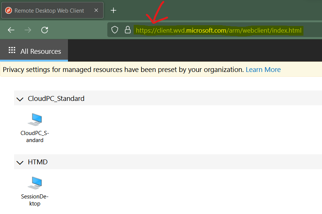Screen dimensions: 322x214
Task: Launch the CloudPC_Standard desktop icon
Action: [35, 119]
